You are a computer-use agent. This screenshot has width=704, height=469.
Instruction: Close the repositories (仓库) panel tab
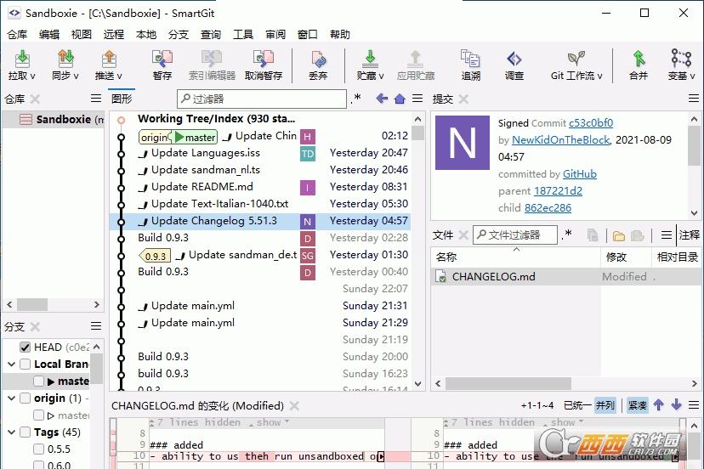pyautogui.click(x=35, y=99)
